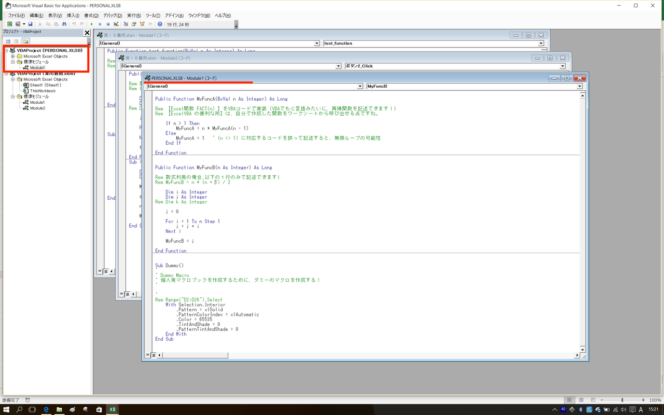The height and width of the screenshot is (415, 664).
Task: Open Project Explorer from toolbar icon
Action: pos(126,24)
